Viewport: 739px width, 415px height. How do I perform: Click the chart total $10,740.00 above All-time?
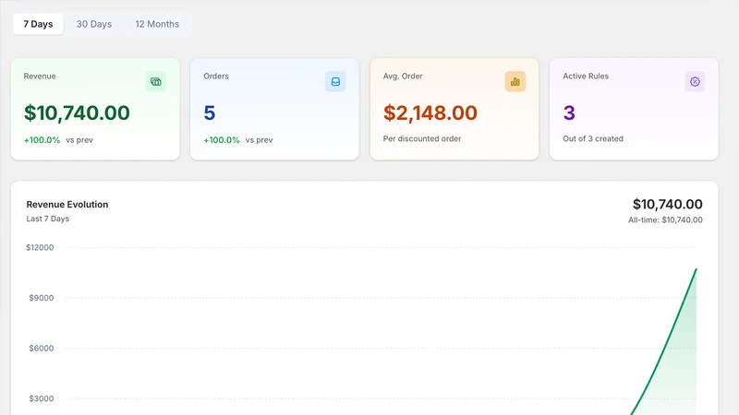point(667,204)
